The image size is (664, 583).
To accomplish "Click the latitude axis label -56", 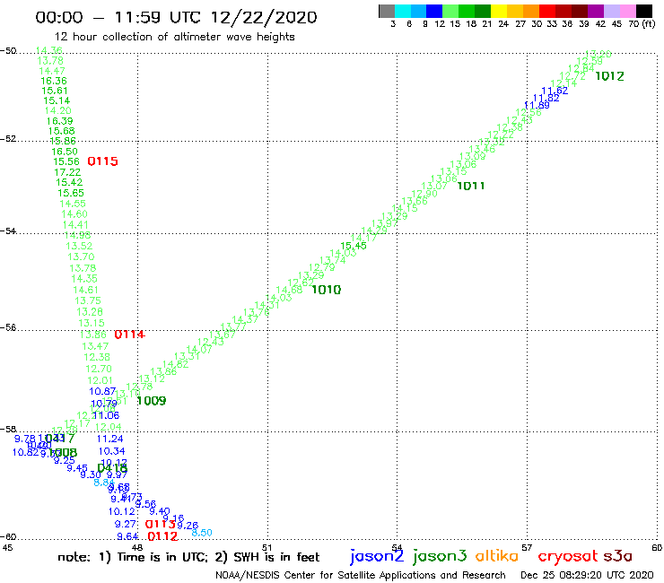I will click(8, 327).
